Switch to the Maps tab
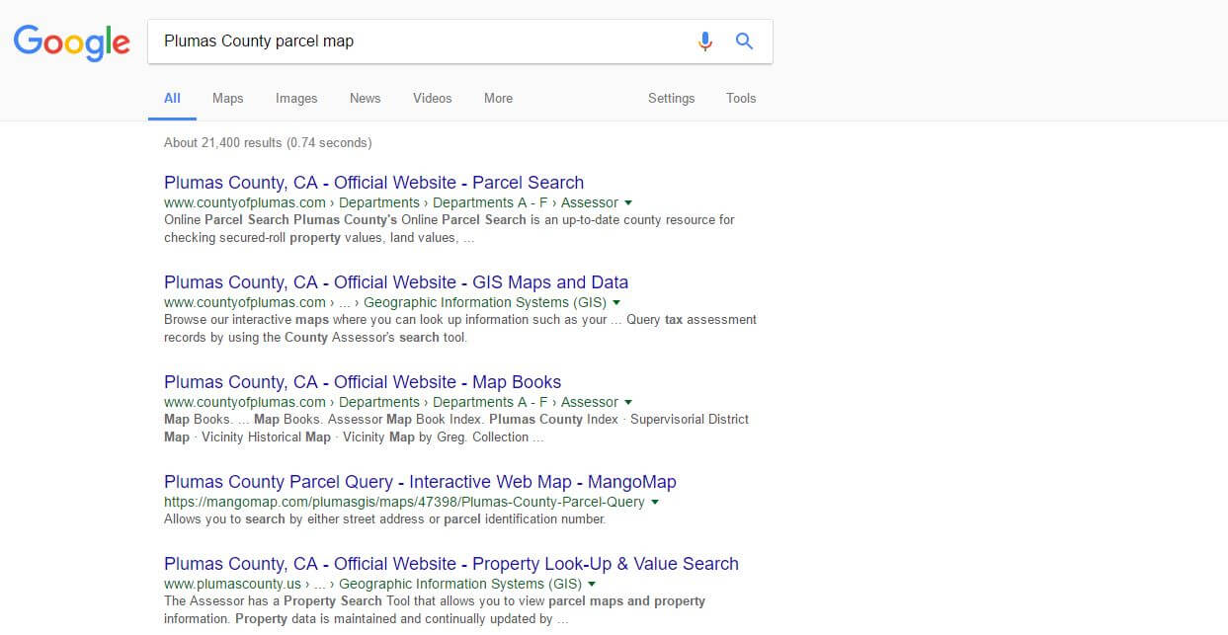Image resolution: width=1228 pixels, height=635 pixels. click(227, 98)
